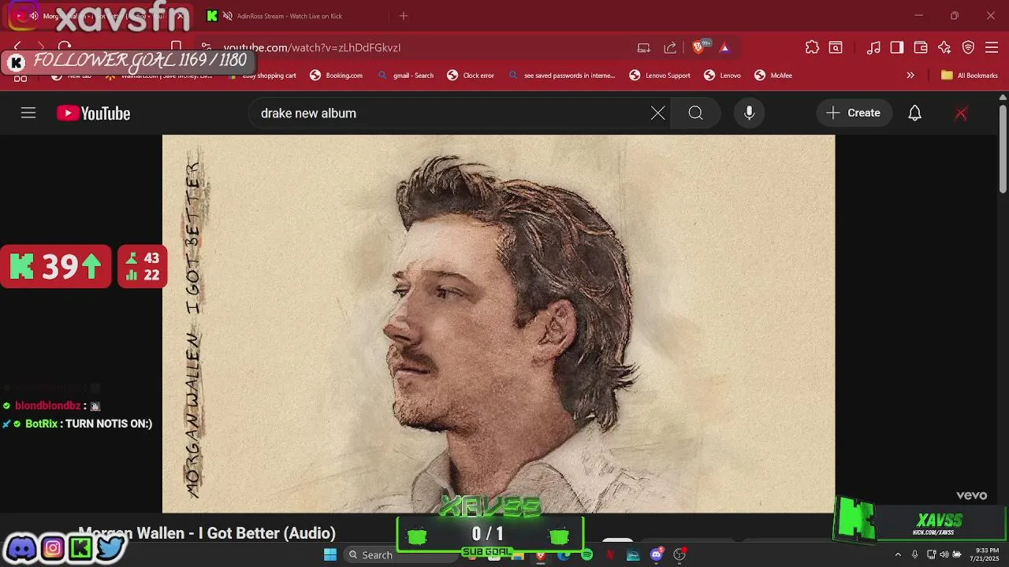The image size is (1009, 567).
Task: Click the cast screen icon in address bar
Action: click(x=644, y=47)
